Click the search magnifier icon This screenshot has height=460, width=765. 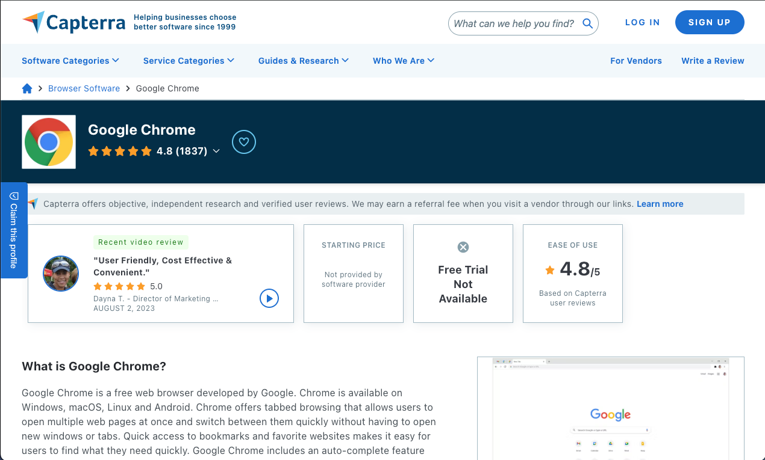coord(587,23)
